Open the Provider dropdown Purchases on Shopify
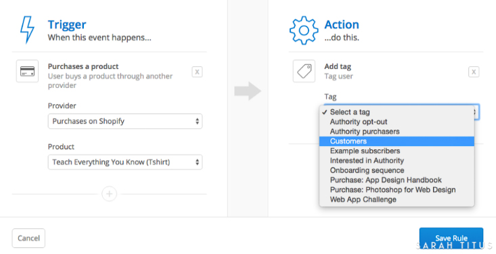Viewport: 496px width, 254px height. point(125,122)
